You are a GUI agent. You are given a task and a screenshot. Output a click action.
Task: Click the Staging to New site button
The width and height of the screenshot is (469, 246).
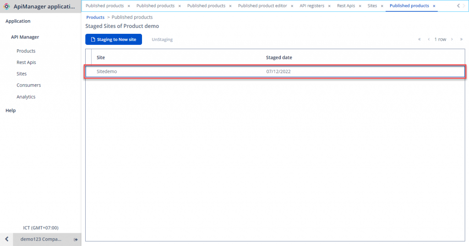coord(114,39)
